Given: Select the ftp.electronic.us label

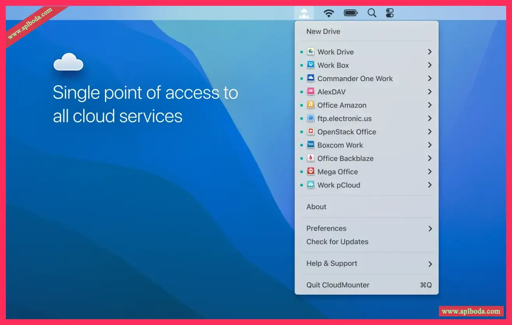Looking at the screenshot, I should point(345,118).
